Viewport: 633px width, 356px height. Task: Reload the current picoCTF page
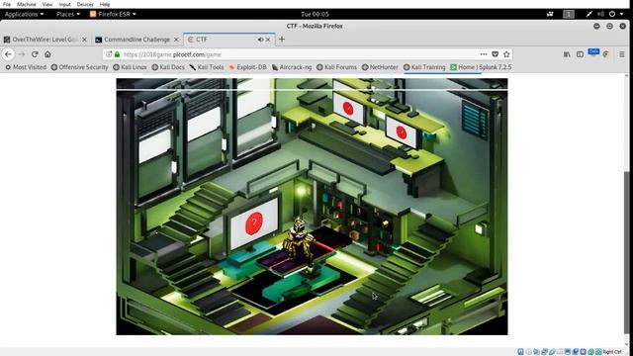[x=35, y=54]
